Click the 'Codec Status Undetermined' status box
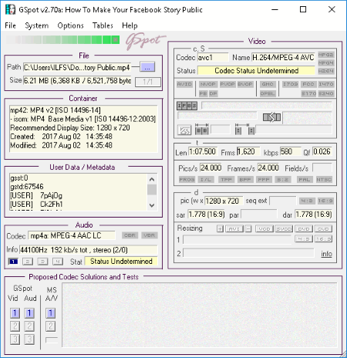The width and height of the screenshot is (347, 358). click(256, 71)
